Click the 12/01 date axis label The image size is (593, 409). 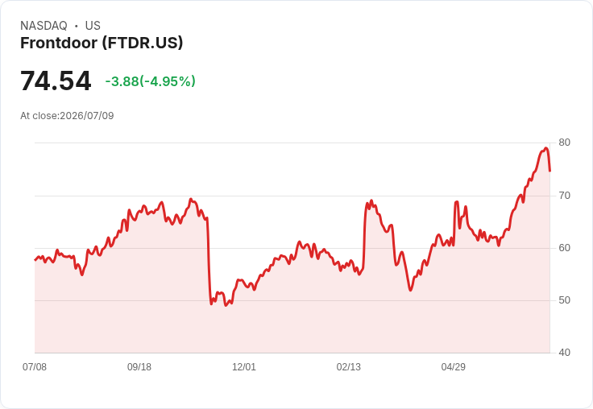click(244, 366)
